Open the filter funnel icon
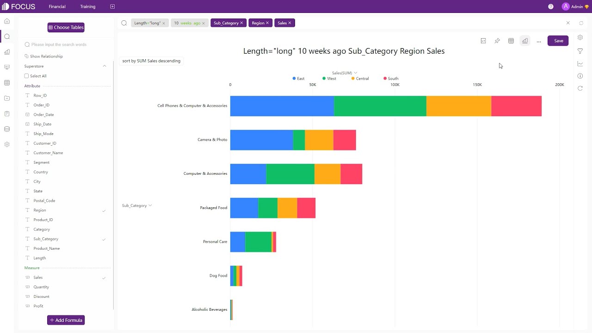 point(580,51)
